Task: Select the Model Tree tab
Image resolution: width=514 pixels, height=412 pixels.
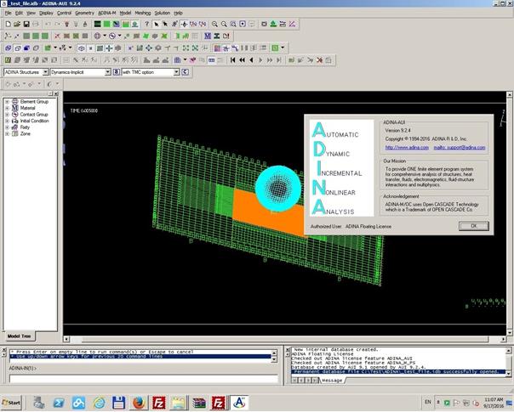Action: (x=19, y=336)
